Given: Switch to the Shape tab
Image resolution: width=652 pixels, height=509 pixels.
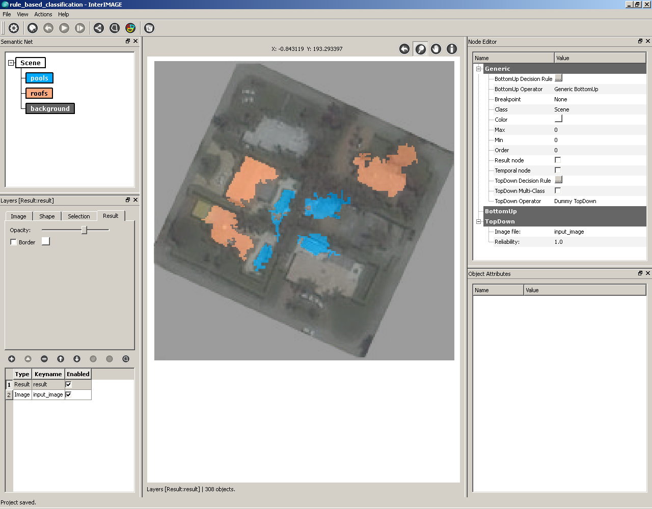Looking at the screenshot, I should 47,216.
